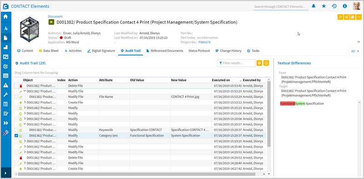Screen dimensions: 364x179
Task: Open the double-chevron icon in sidebar
Action: tap(5, 123)
